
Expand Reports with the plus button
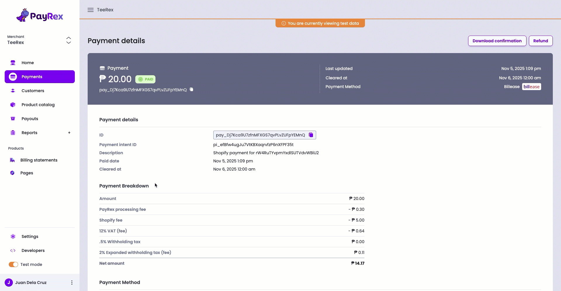[69, 133]
